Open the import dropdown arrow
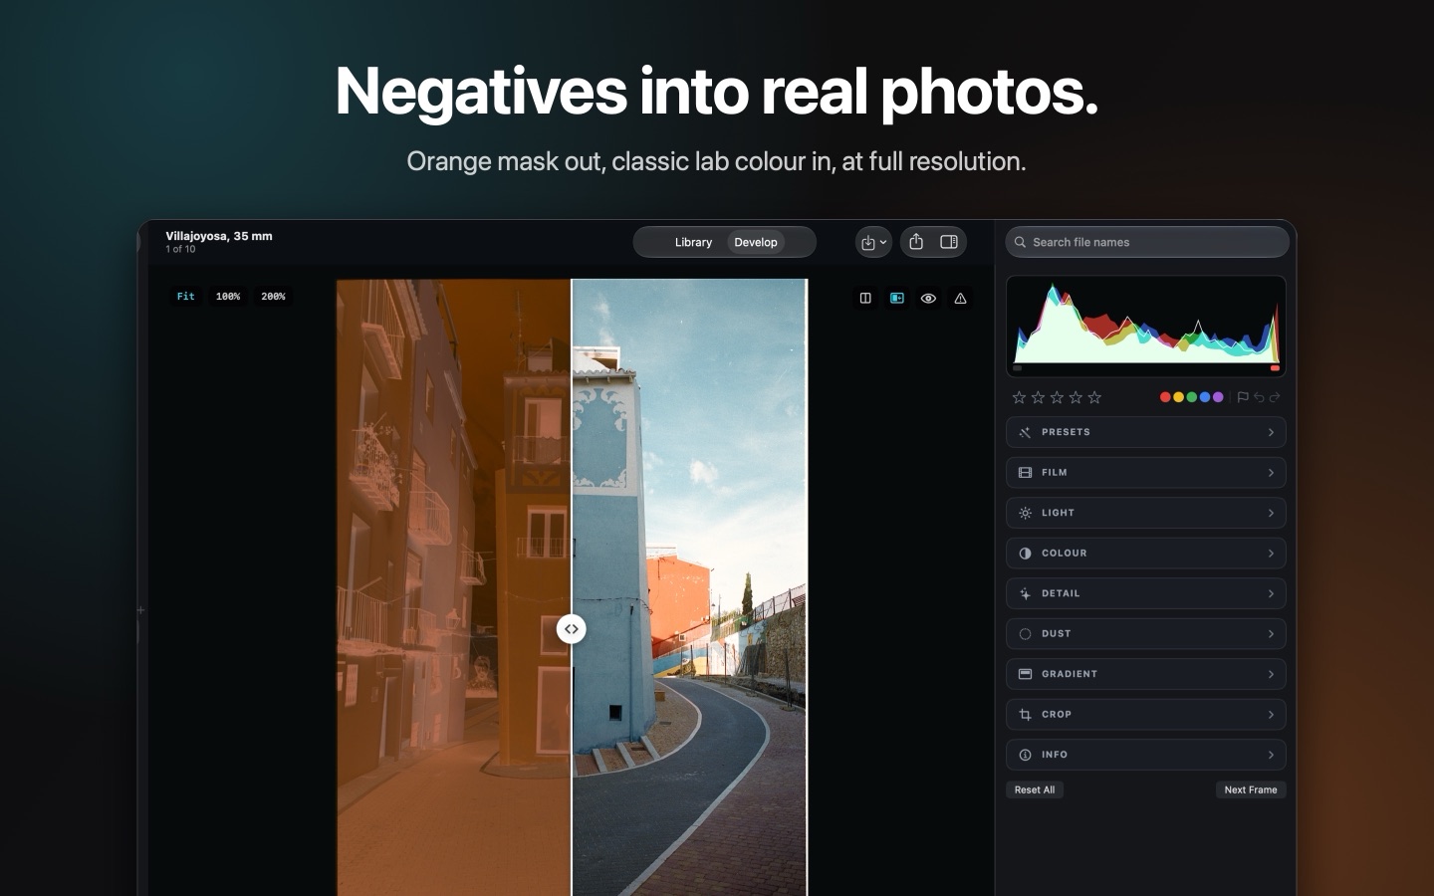This screenshot has height=896, width=1434. click(x=883, y=242)
